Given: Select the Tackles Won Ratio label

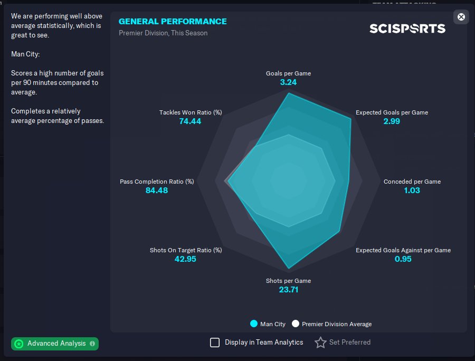Looking at the screenshot, I should coord(191,112).
